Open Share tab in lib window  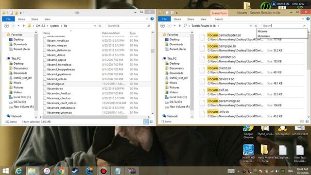[35, 19]
